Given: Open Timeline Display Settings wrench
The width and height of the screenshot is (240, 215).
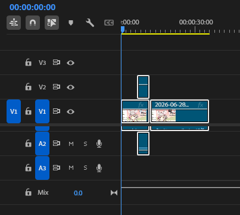Looking at the screenshot, I should [90, 23].
